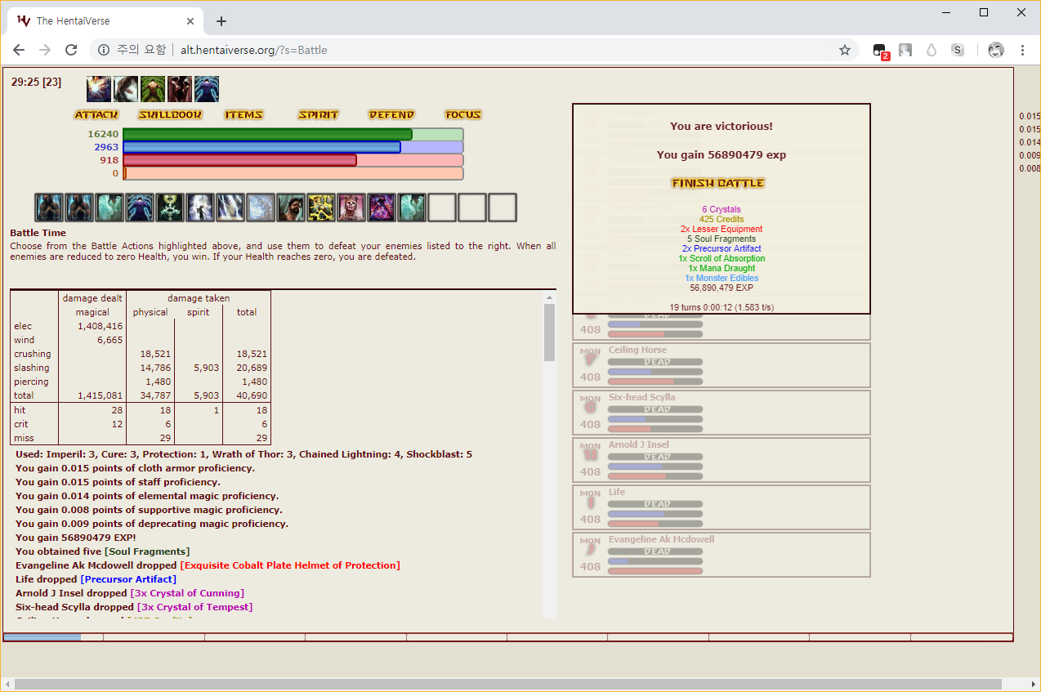Viewport: 1041px width, 692px height.
Task: Click the Finish Battle button
Action: coord(717,183)
